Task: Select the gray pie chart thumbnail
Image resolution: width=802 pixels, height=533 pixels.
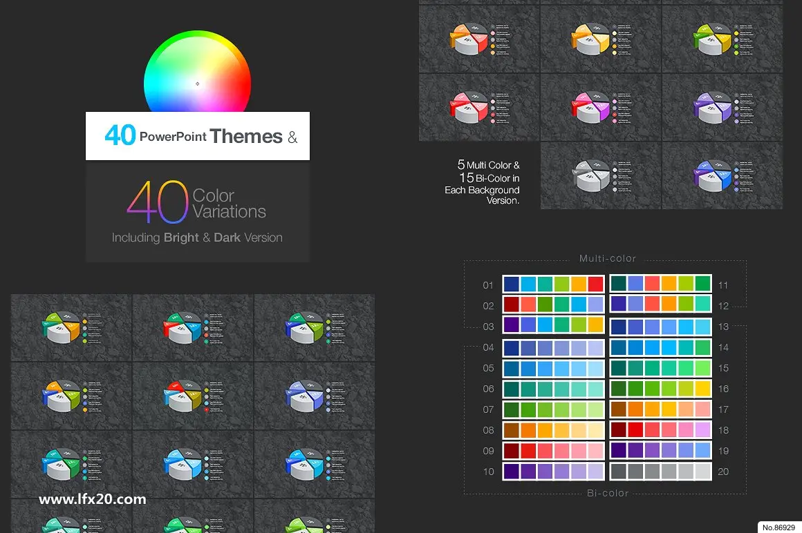Action: pyautogui.click(x=601, y=175)
